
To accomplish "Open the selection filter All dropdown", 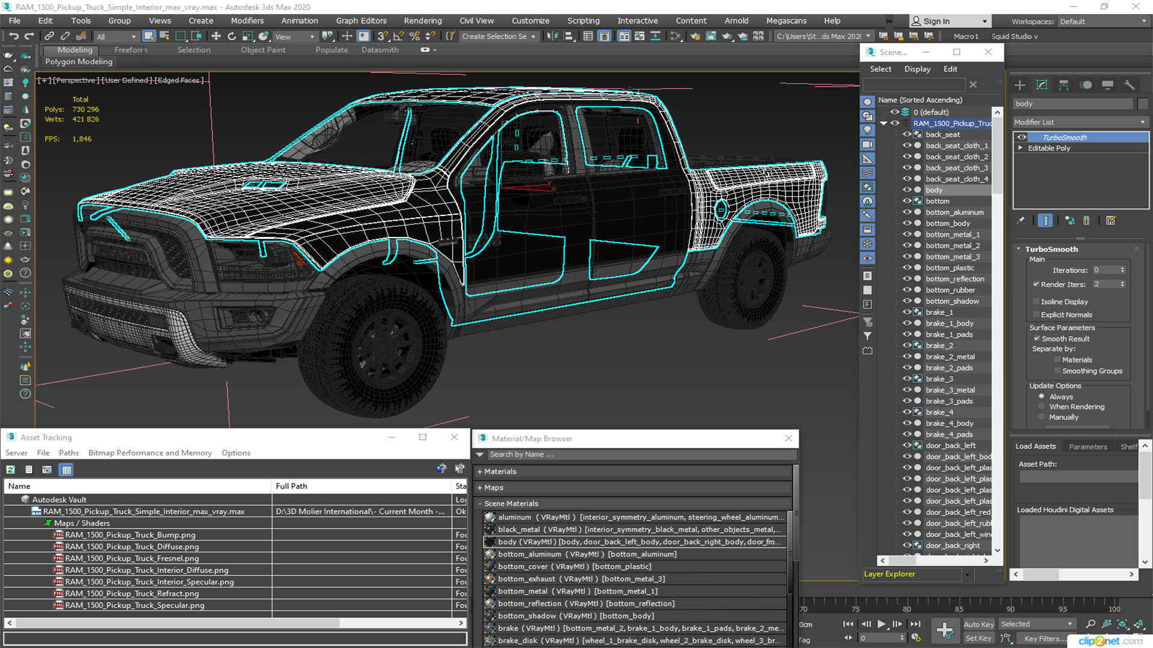I will (x=117, y=37).
